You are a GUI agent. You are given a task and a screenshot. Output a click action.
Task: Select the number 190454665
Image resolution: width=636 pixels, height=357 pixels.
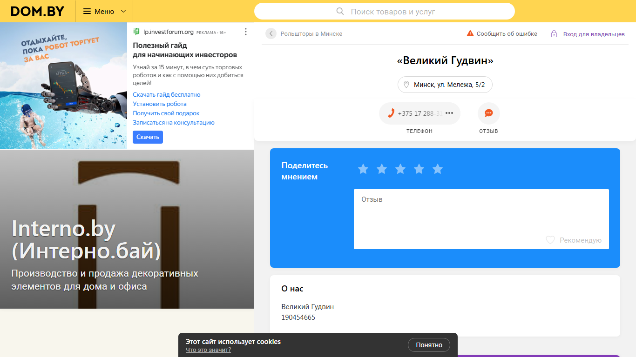coord(298,317)
